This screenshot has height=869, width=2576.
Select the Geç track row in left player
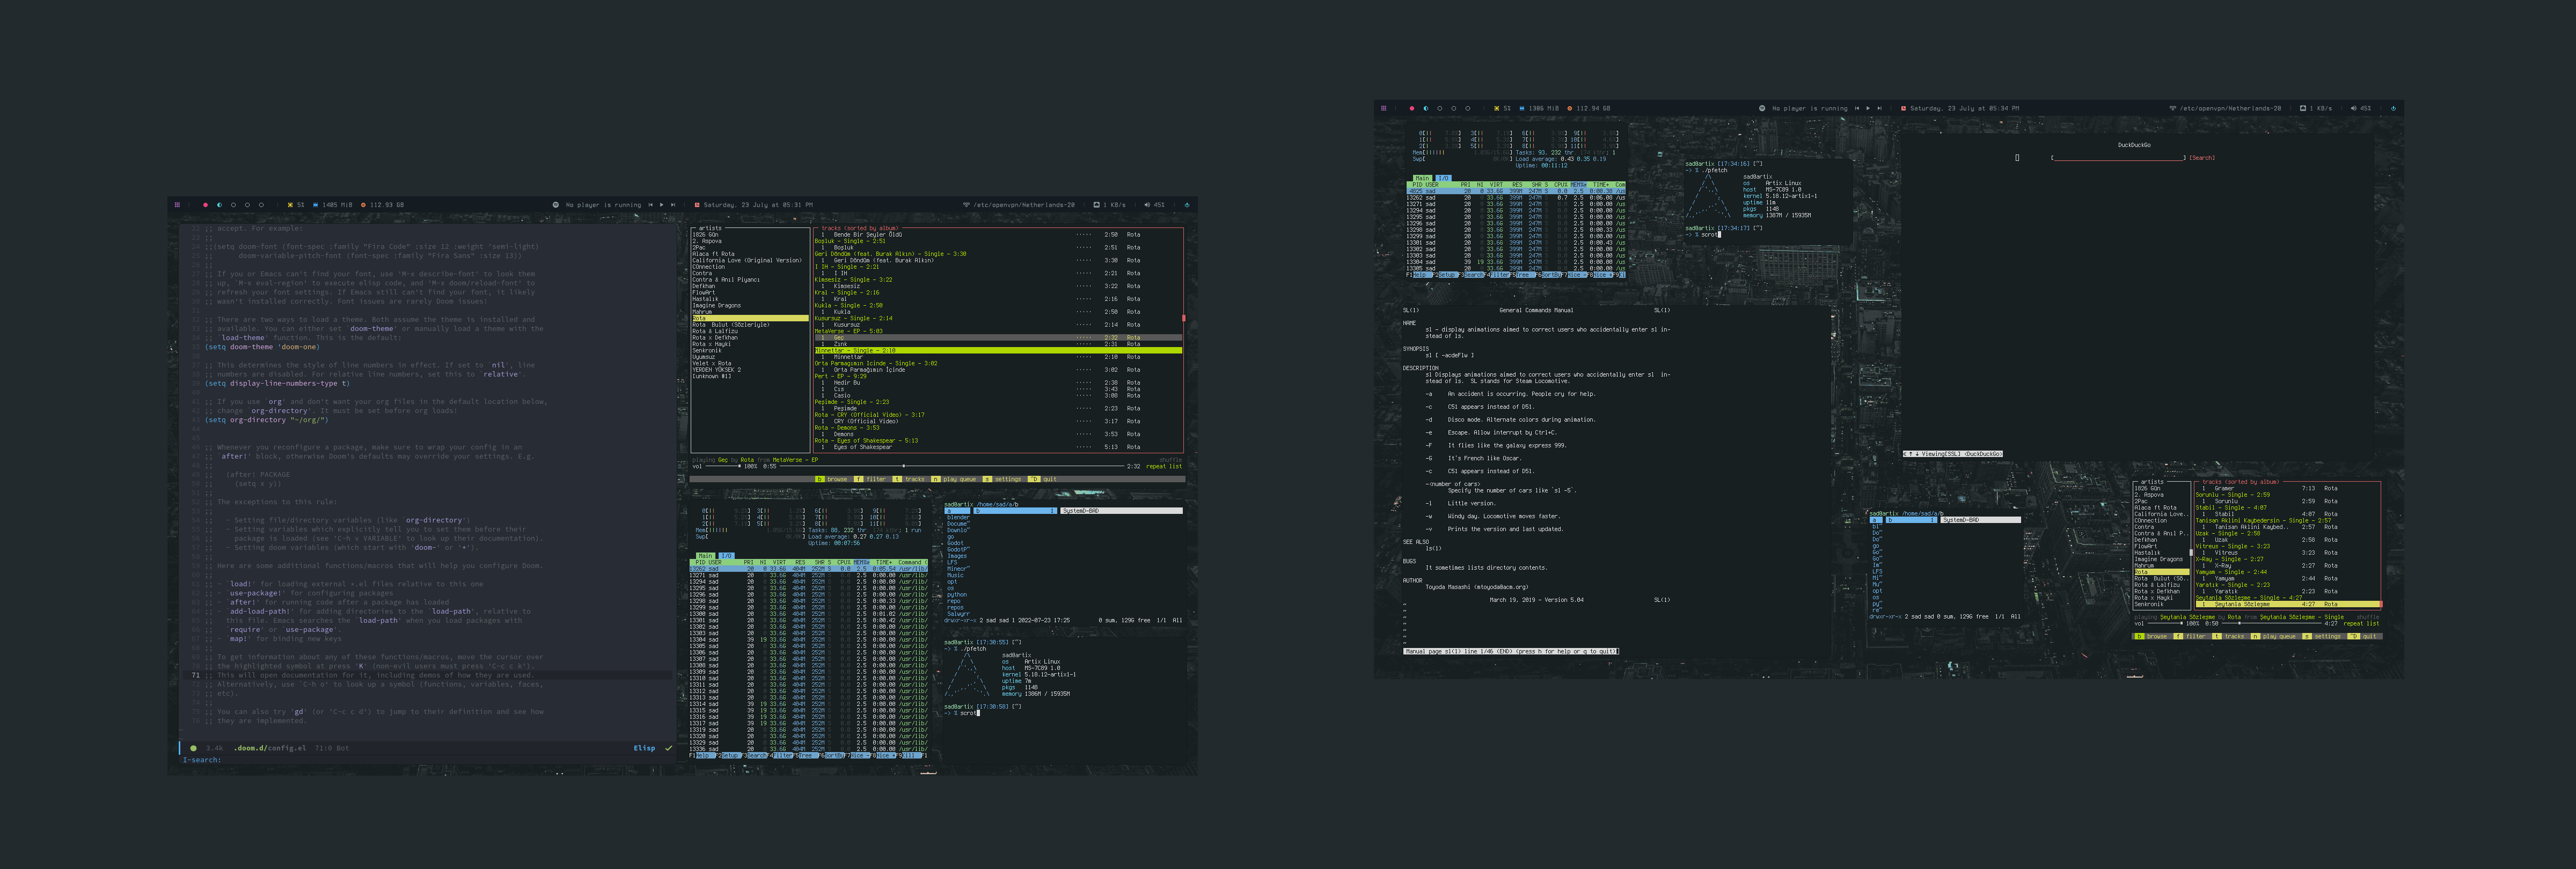(x=998, y=337)
